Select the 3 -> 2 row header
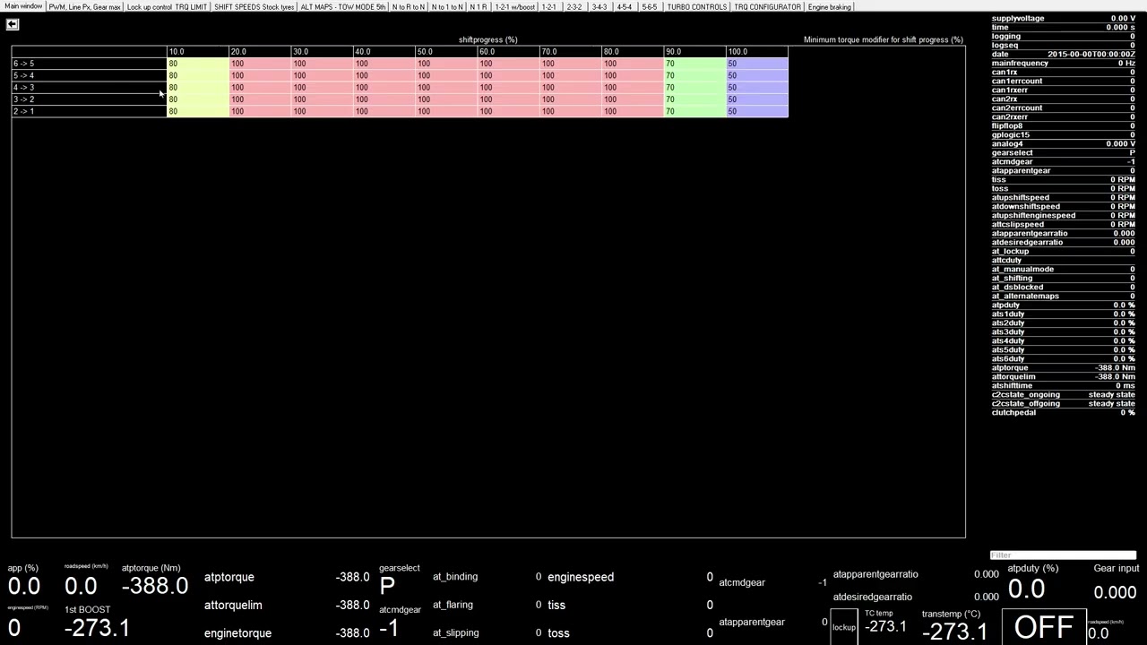 pyautogui.click(x=89, y=99)
